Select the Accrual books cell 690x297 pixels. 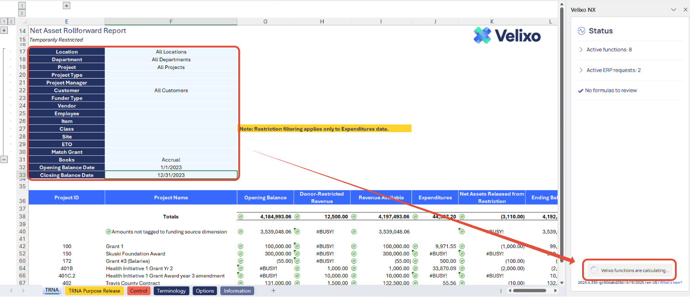tap(171, 160)
